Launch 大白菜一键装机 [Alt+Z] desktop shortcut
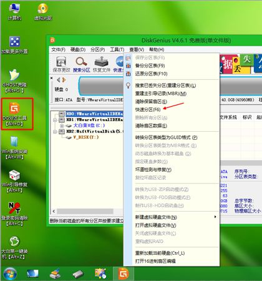The image size is (262, 281). point(14,248)
